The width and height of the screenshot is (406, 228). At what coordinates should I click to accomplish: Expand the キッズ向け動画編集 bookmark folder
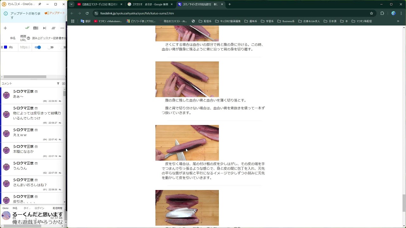click(x=228, y=21)
